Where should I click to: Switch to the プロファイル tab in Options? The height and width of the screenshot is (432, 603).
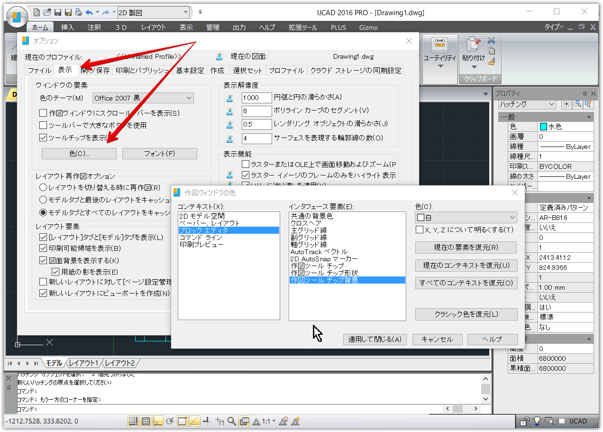pos(286,70)
